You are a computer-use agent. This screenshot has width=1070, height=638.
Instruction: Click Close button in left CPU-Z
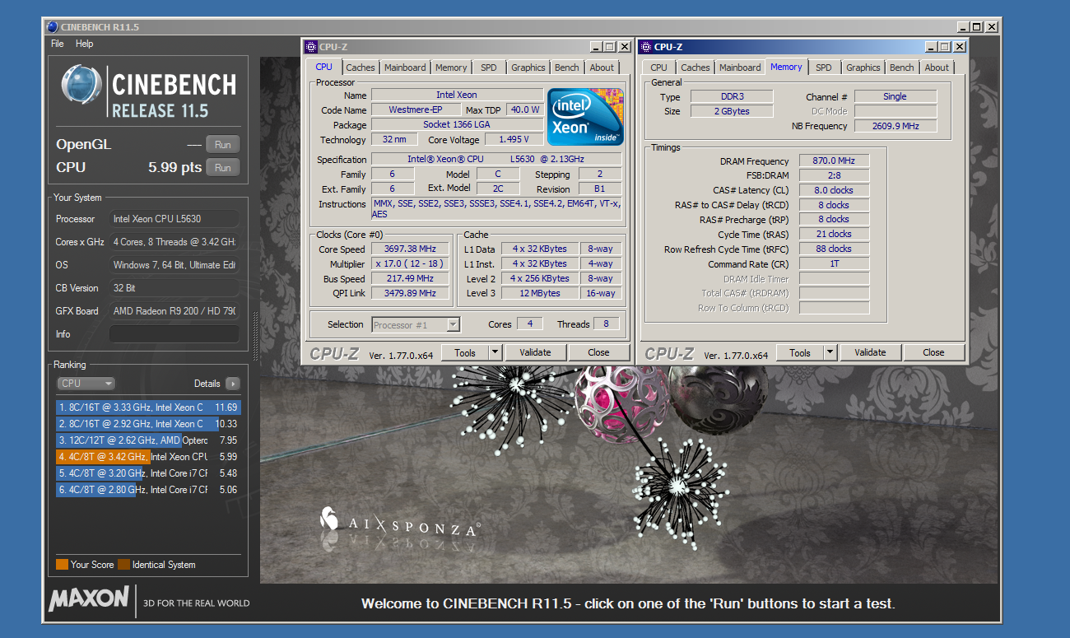[598, 352]
